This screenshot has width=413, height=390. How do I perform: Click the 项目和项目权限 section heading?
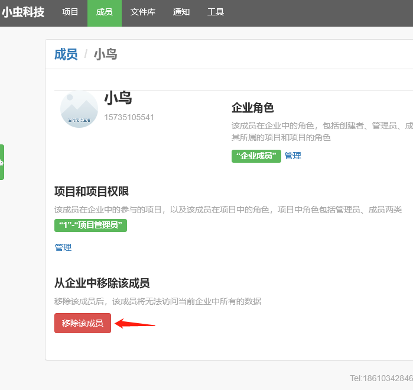[x=92, y=191]
